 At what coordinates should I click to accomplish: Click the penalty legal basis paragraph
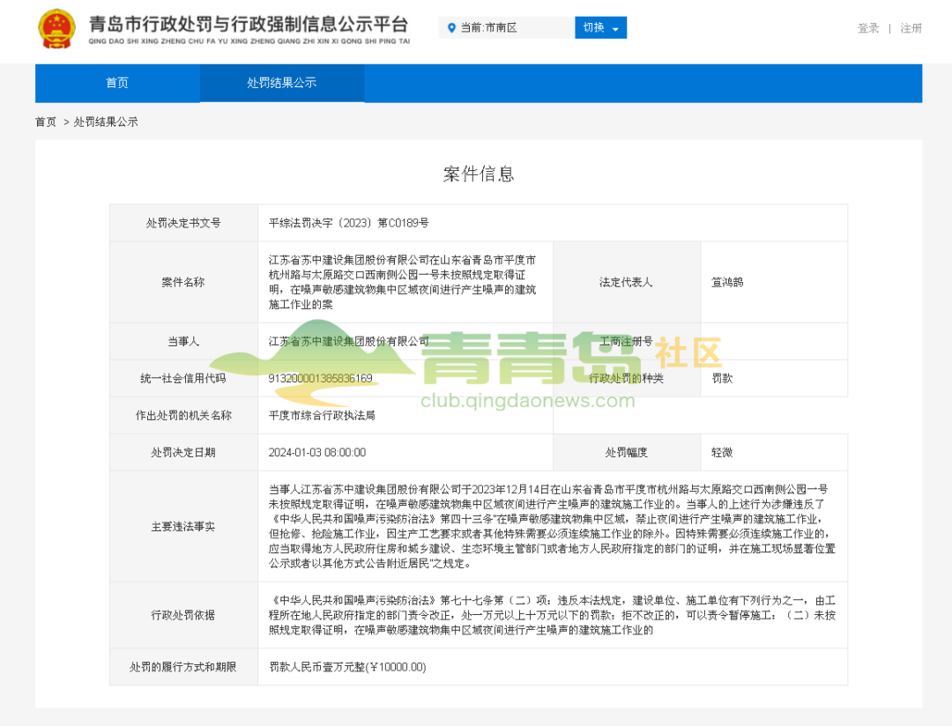552,615
